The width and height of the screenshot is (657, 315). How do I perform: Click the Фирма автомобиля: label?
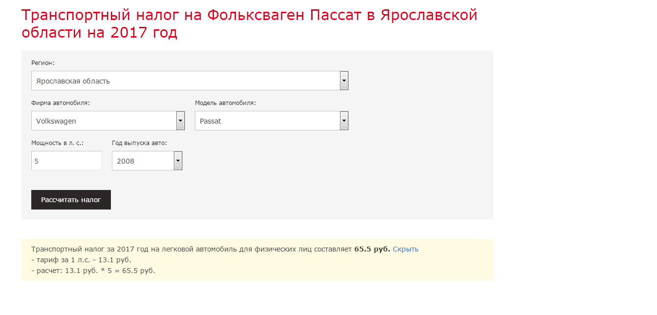coord(61,103)
